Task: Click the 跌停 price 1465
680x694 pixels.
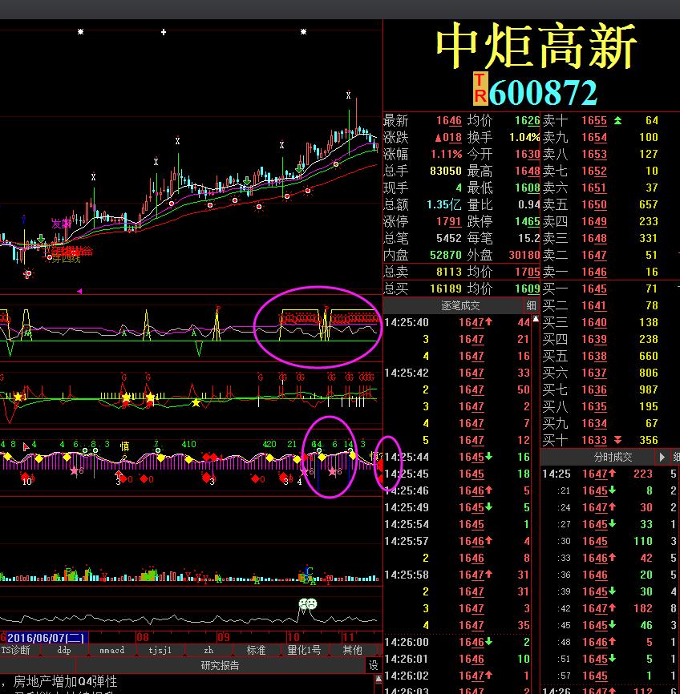Action: (x=527, y=221)
